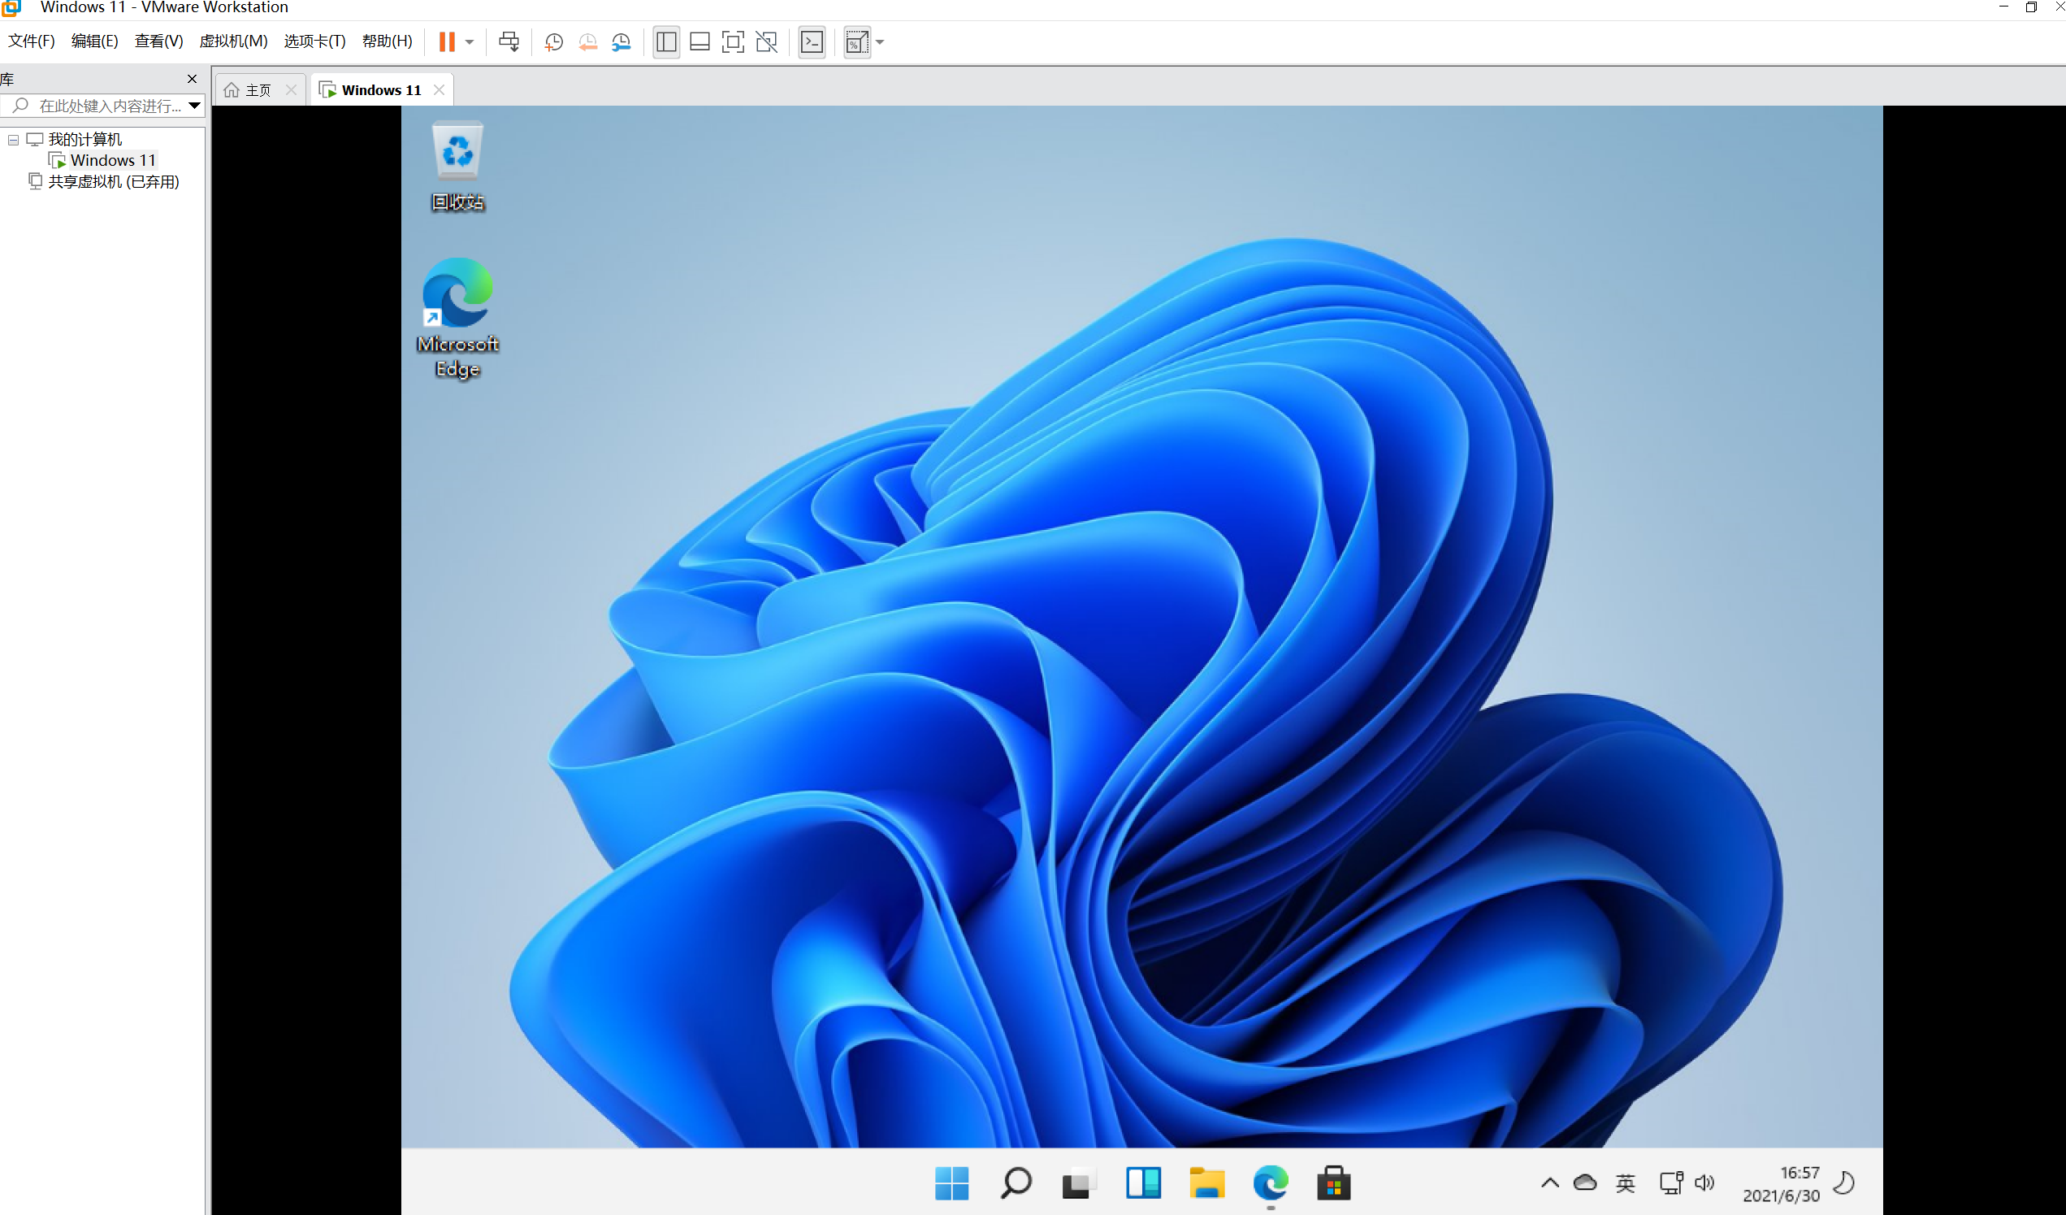Viewport: 2066px width, 1215px height.
Task: Enter full screen mode icon
Action: tap(732, 41)
